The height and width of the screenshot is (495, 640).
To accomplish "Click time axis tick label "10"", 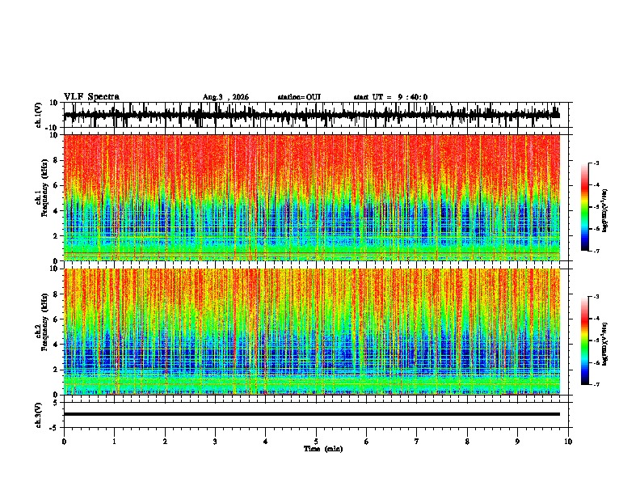I will [568, 442].
